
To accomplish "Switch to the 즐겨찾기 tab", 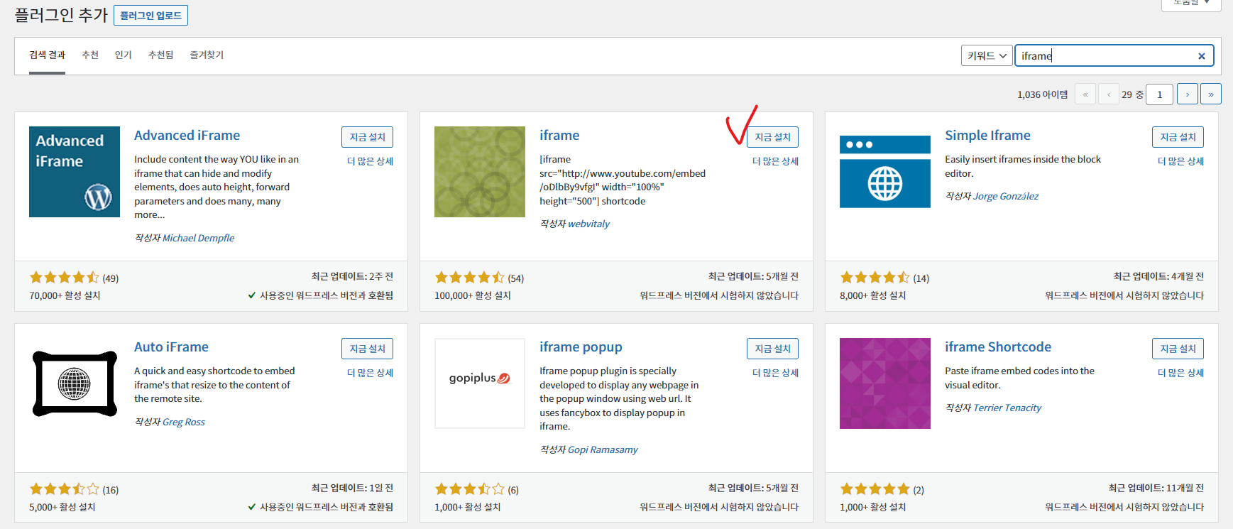I will coord(207,55).
